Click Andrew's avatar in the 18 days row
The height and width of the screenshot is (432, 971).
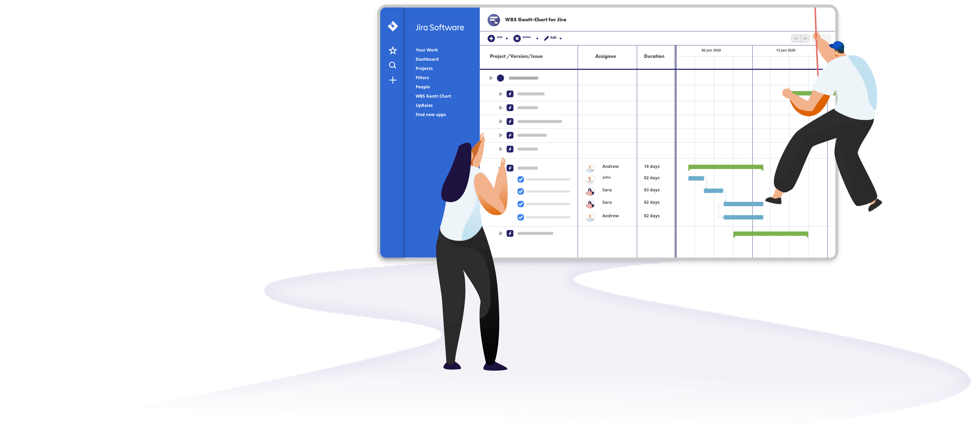click(x=590, y=168)
